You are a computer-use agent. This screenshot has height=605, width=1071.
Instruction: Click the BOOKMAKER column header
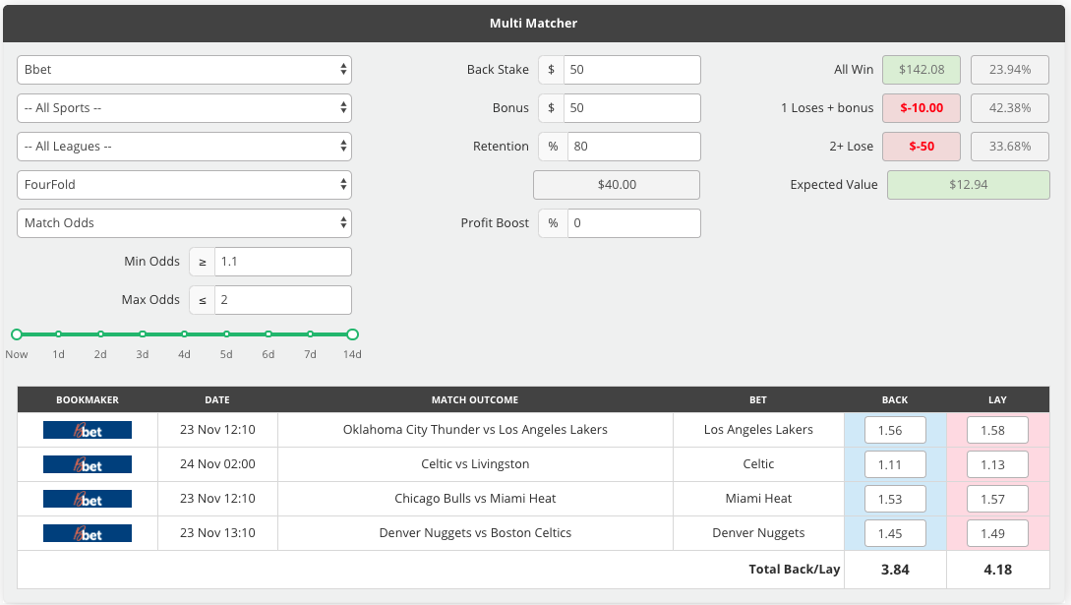[x=88, y=399]
